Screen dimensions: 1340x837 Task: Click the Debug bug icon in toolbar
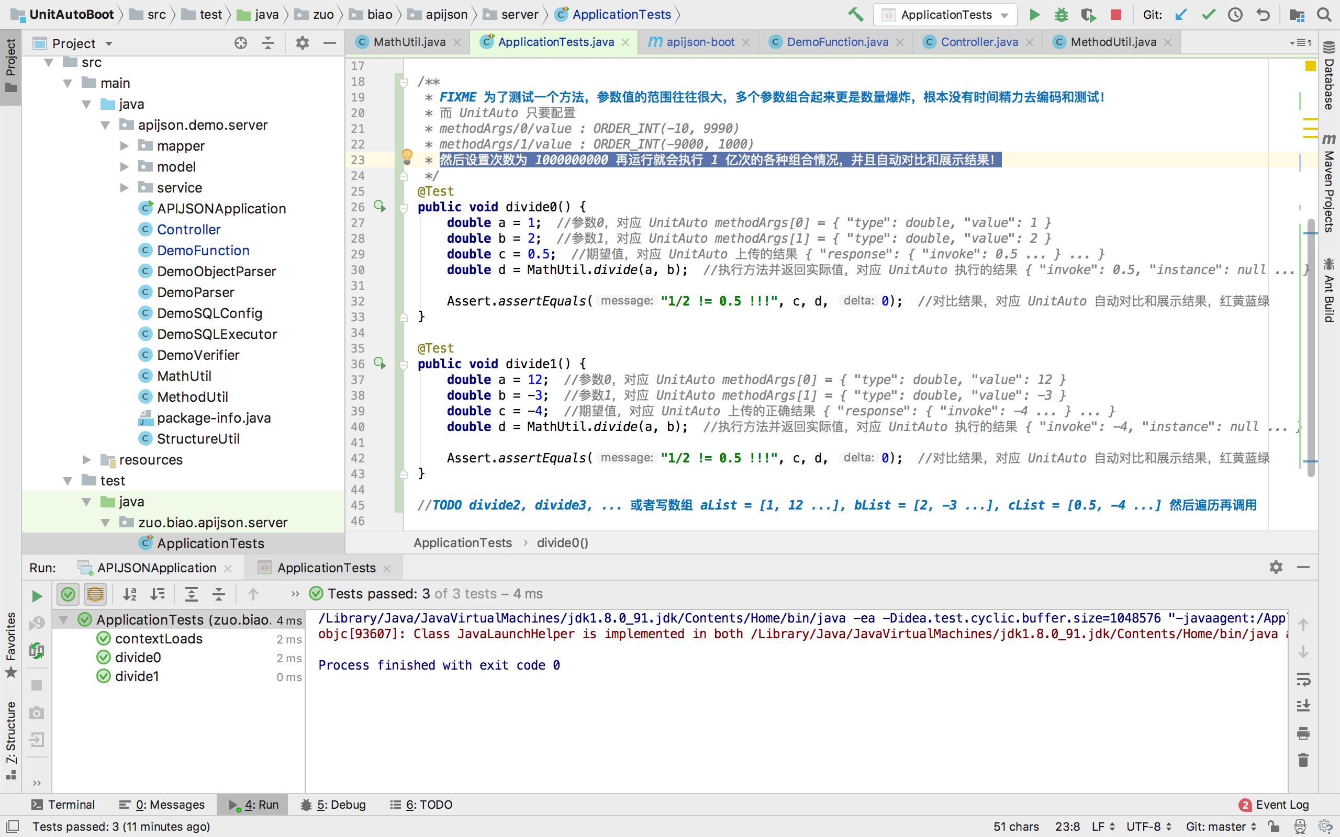pyautogui.click(x=1061, y=15)
